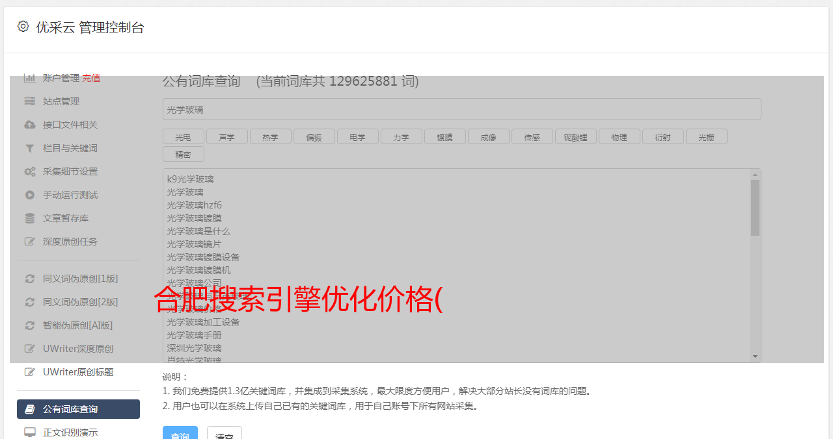Click into the 光学玻璃 keyword search field
This screenshot has width=833, height=439.
click(461, 109)
